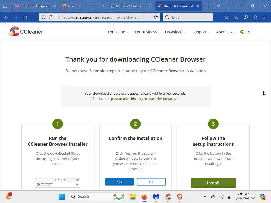Close the Add-ons Manager tab

point(150,6)
